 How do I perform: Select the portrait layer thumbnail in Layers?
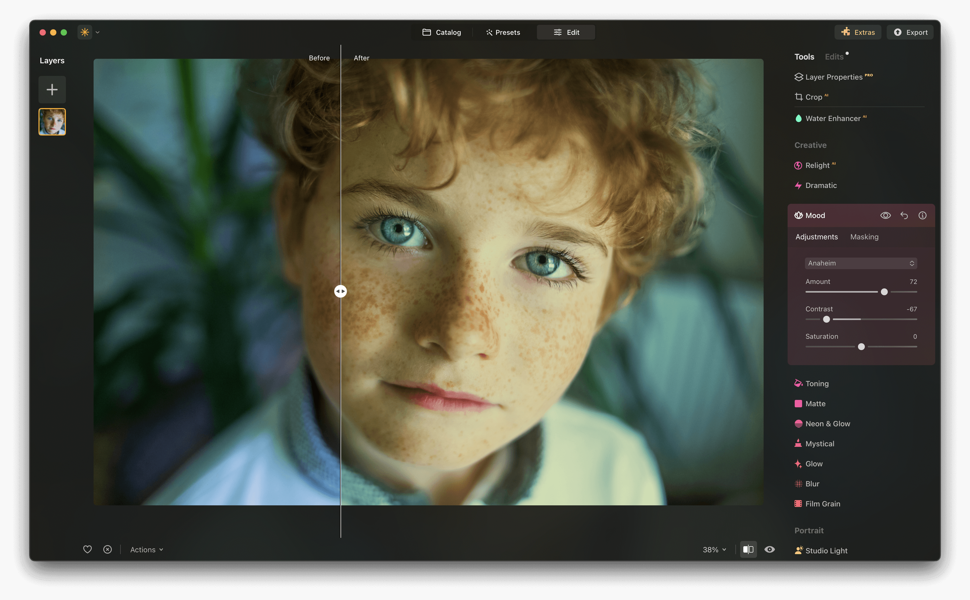point(52,122)
